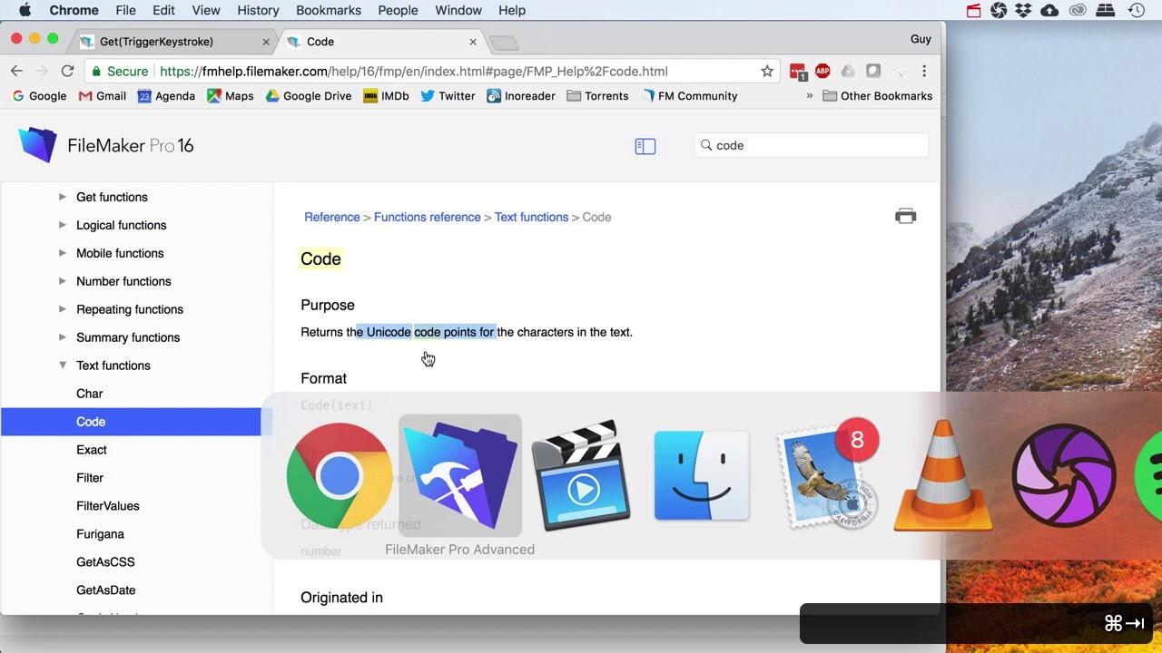Screen dimensions: 1162x653
Task: Select FileMaker Pro Advanced in app switcher
Action: pyautogui.click(x=460, y=476)
